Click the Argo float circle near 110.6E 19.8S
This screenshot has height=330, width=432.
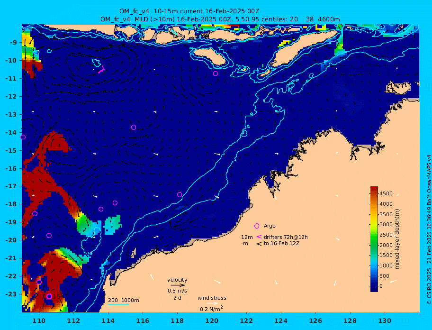coord(49,236)
